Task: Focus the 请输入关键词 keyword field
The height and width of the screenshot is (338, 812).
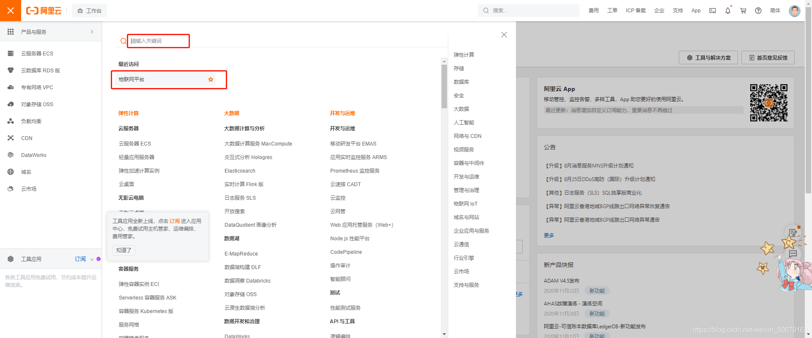Action: click(159, 41)
